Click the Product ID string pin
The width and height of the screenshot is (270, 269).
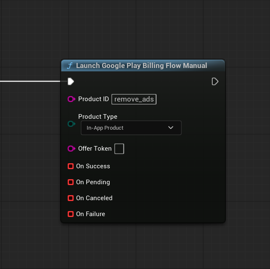coord(71,99)
